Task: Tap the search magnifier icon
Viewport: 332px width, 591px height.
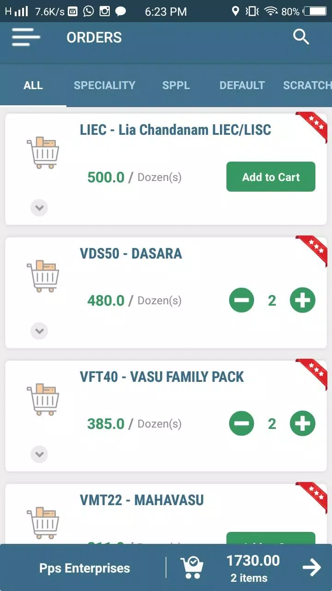Action: [301, 37]
